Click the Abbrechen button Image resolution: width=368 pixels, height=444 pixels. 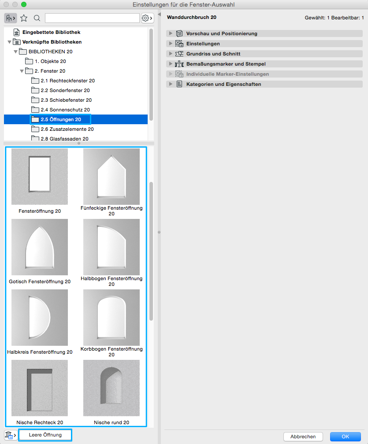point(303,437)
